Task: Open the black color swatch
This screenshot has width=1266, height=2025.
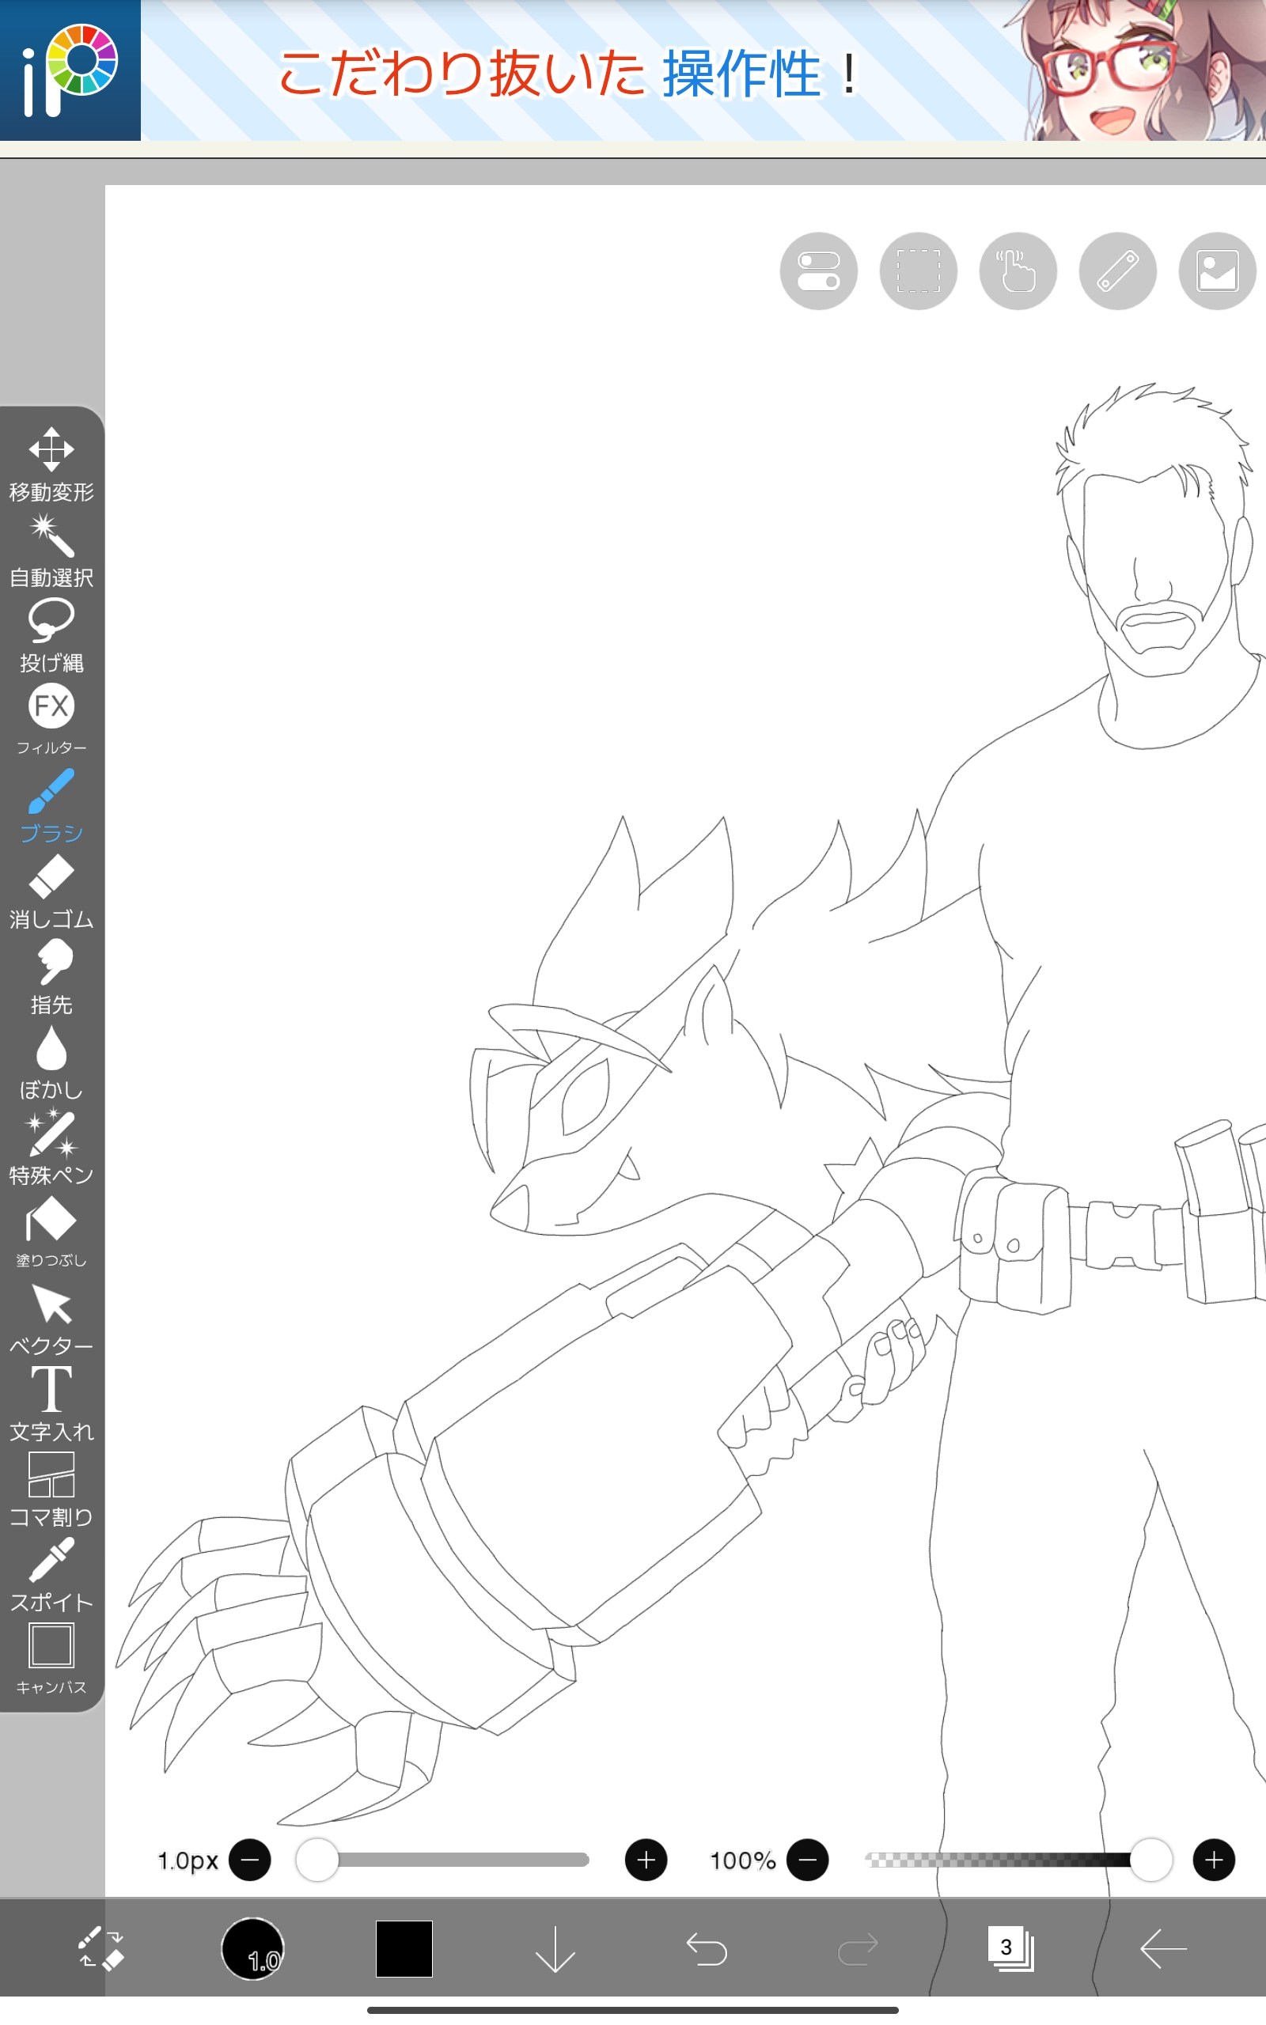Action: 404,1948
